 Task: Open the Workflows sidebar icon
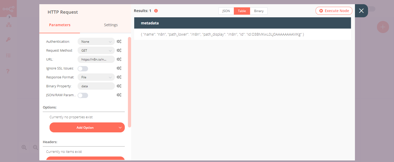coord(8,24)
